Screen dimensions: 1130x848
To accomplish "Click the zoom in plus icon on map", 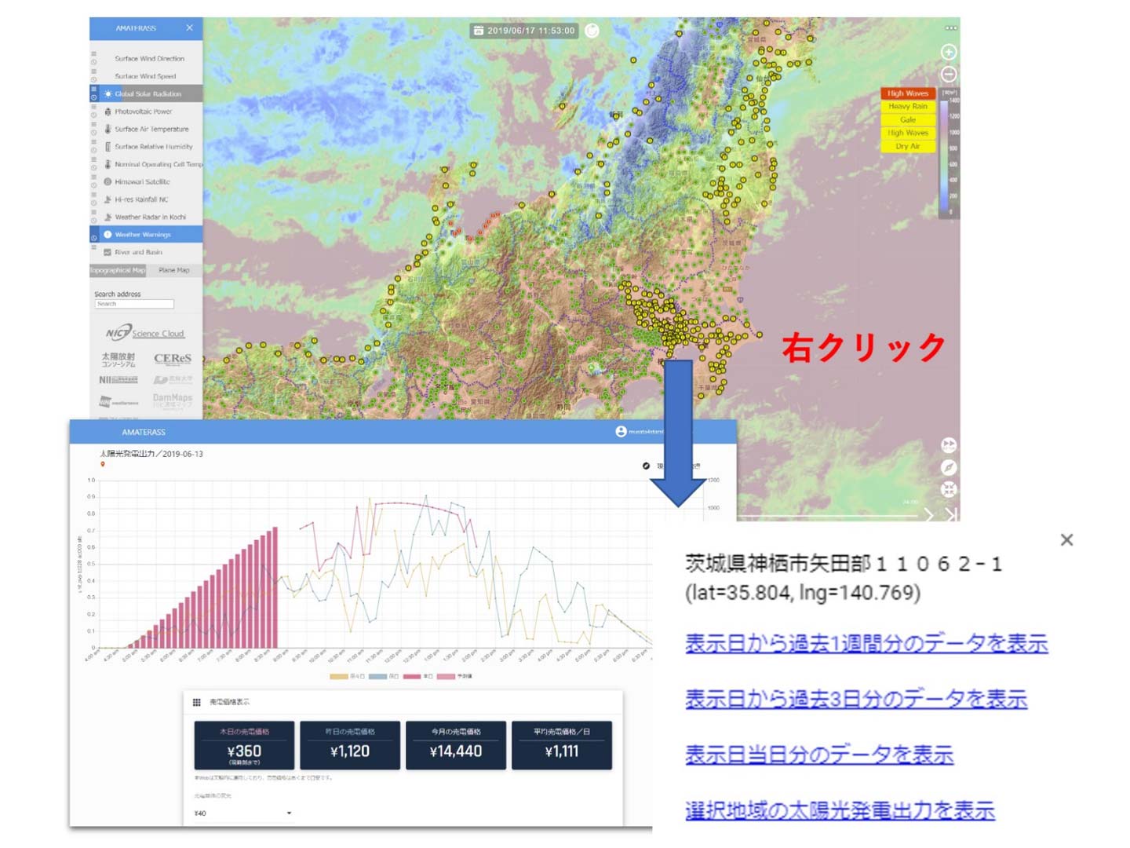I will 949,53.
